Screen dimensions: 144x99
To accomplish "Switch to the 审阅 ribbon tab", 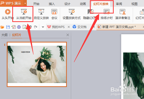I will (x=119, y=4).
